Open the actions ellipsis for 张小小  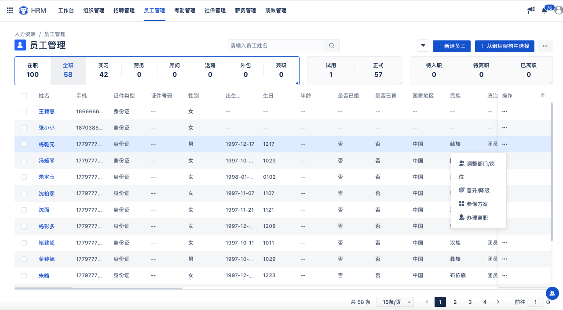[x=505, y=128]
